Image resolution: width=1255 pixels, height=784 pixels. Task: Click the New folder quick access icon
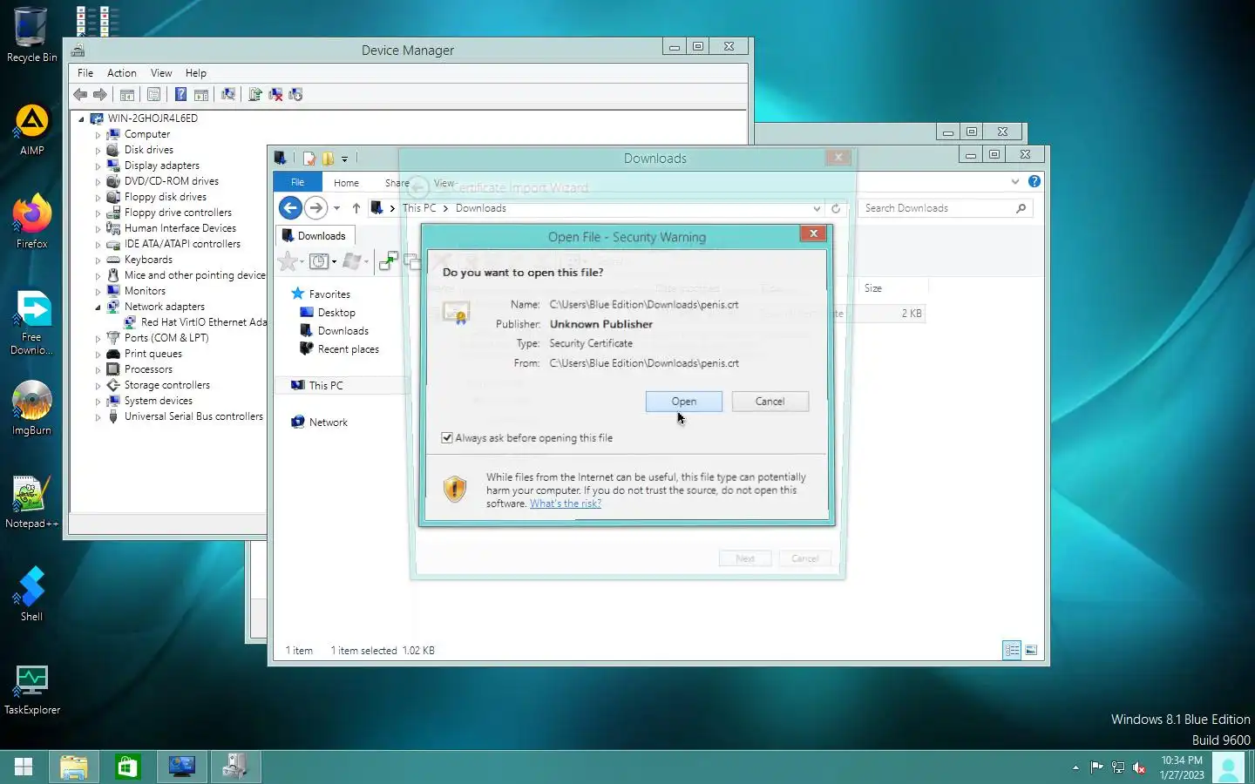click(x=328, y=159)
